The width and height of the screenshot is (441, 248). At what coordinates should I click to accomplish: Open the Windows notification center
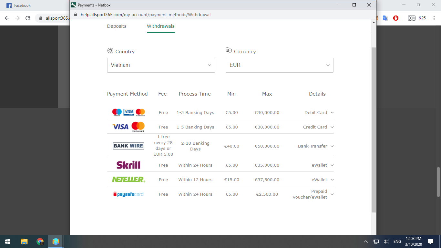430,242
